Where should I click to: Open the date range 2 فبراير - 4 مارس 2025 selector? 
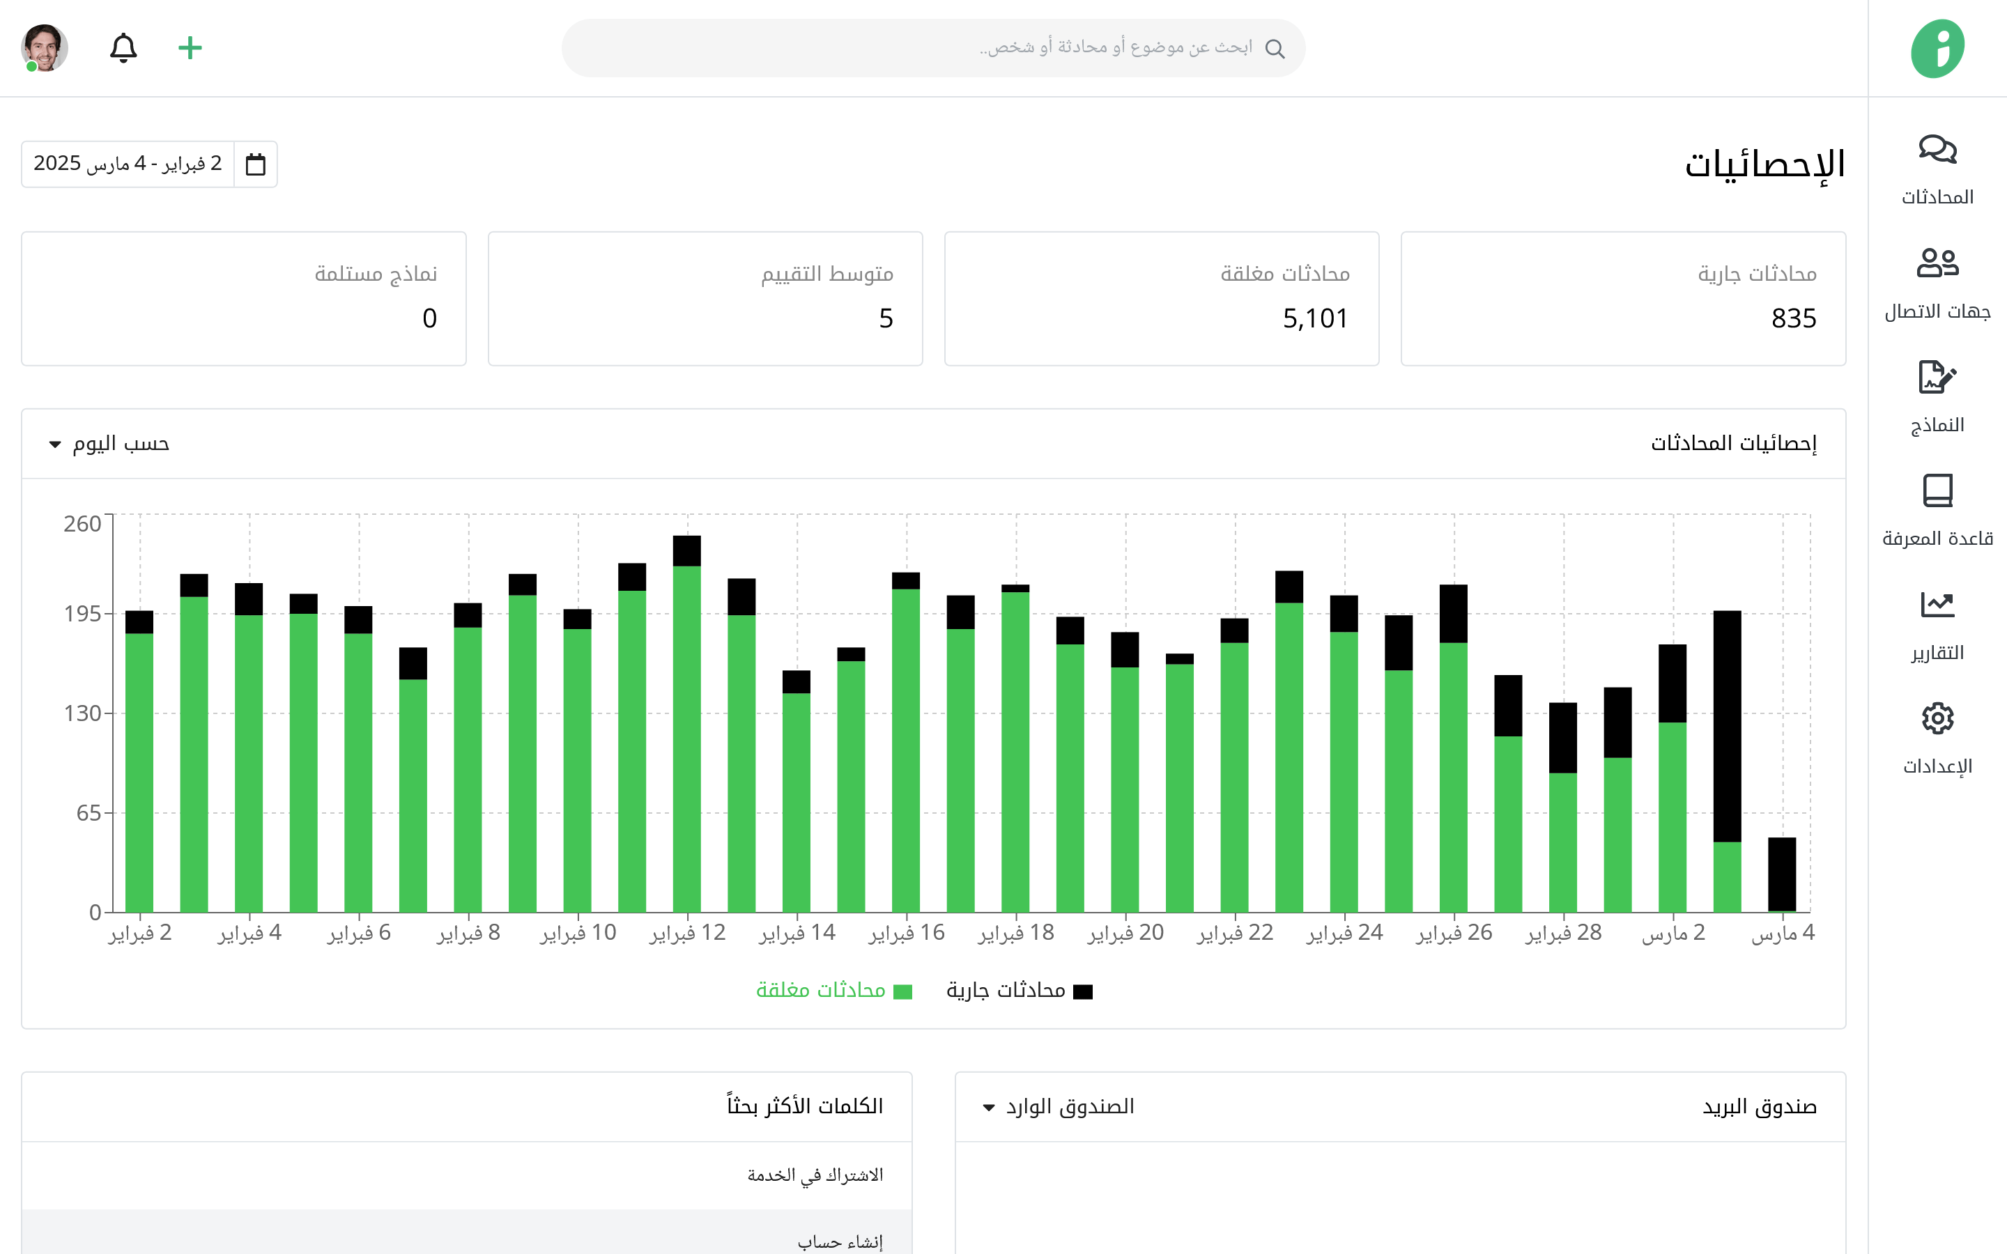tap(128, 164)
